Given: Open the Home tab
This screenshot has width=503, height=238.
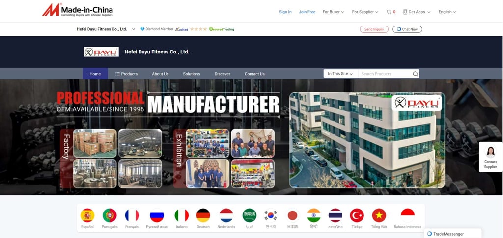Looking at the screenshot, I should 95,74.
